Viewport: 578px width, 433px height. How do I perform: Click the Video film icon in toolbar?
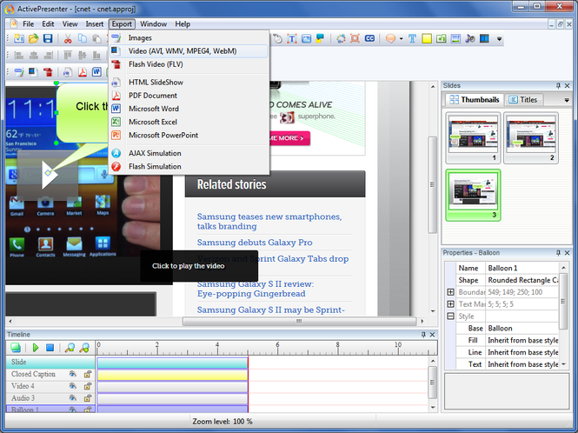pos(484,38)
